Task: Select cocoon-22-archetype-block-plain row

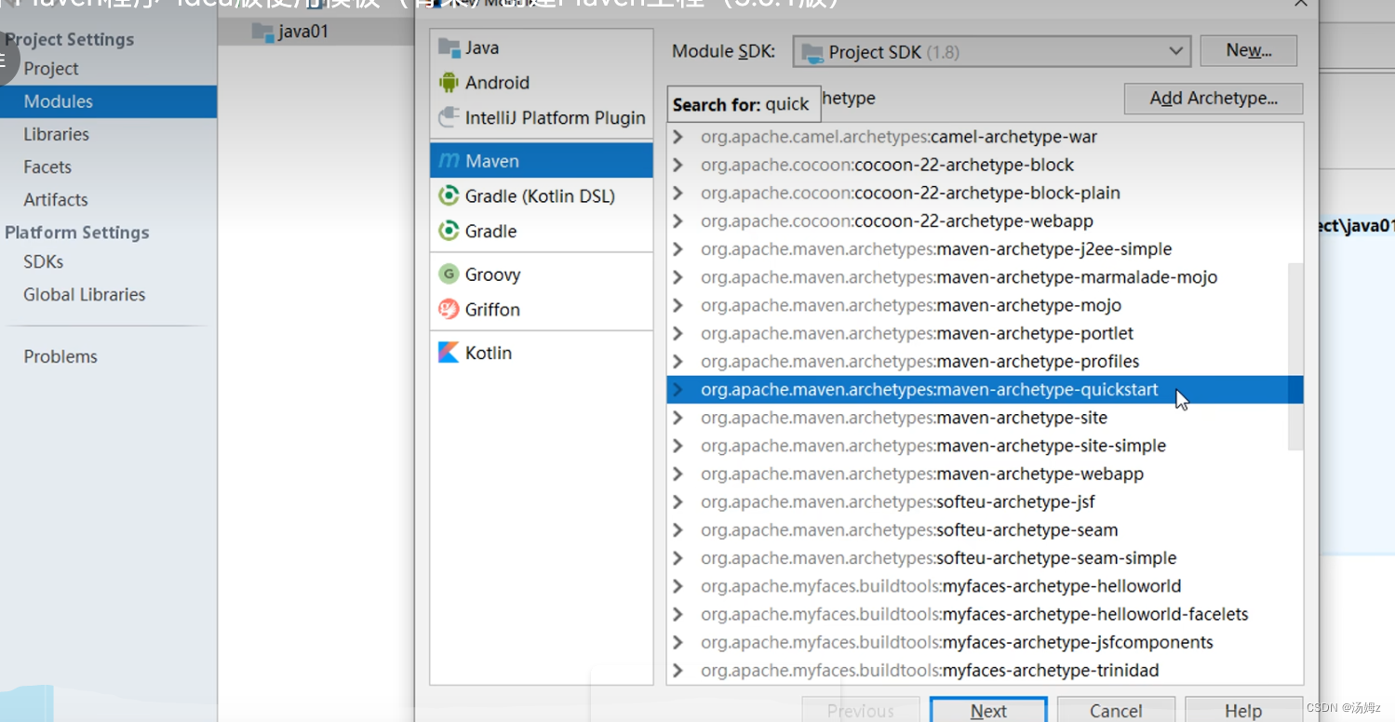Action: 985,193
